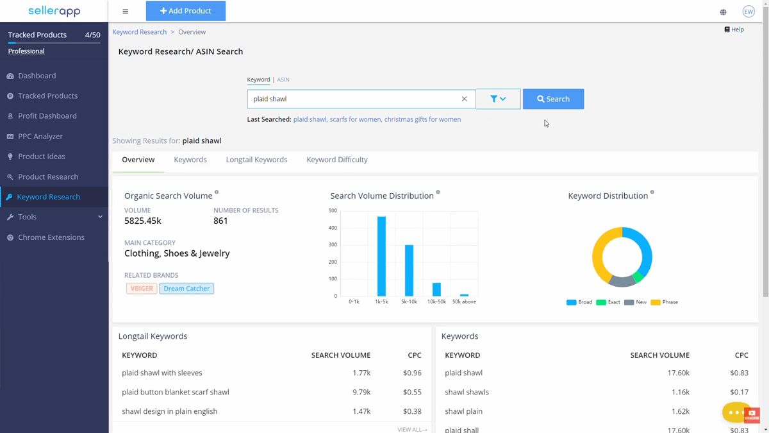Image resolution: width=769 pixels, height=433 pixels.
Task: Click the Product Ideas lightbulb icon
Action: click(x=10, y=157)
